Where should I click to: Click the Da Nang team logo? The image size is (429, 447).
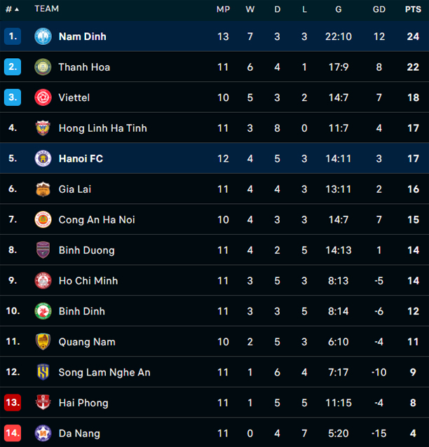(x=43, y=434)
